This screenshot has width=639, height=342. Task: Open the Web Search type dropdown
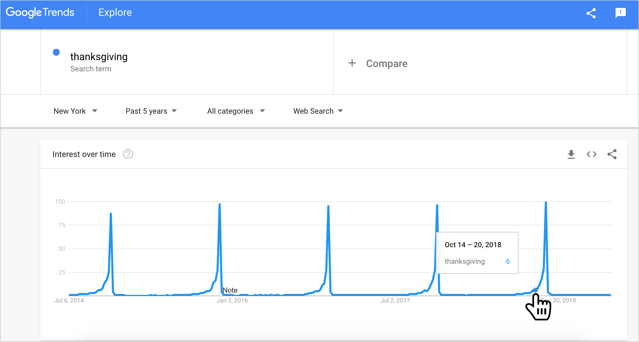(318, 111)
